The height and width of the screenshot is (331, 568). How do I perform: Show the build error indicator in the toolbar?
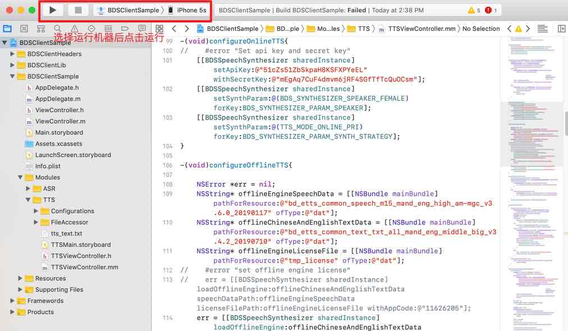click(491, 10)
